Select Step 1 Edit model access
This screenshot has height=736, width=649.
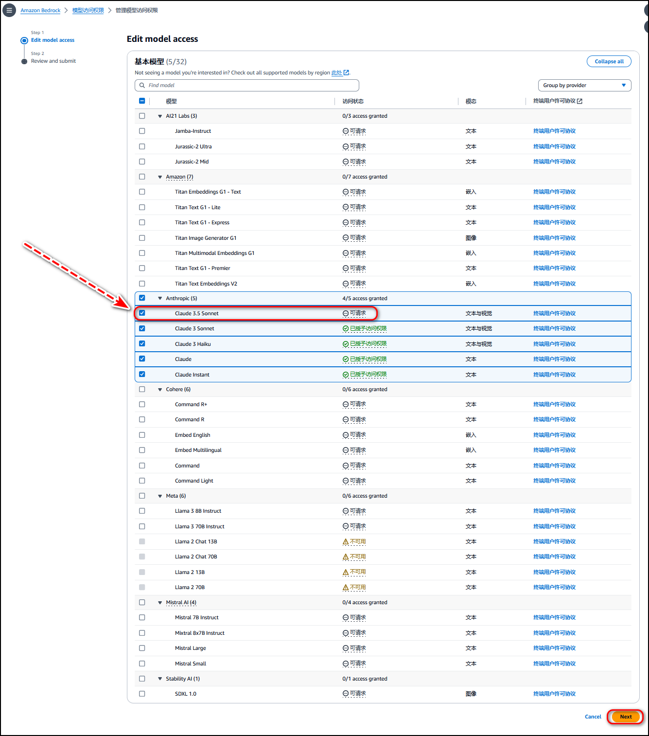(53, 40)
